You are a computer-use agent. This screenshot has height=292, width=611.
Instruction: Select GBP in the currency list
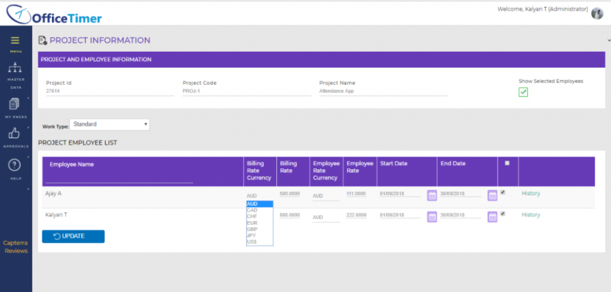(x=260, y=229)
